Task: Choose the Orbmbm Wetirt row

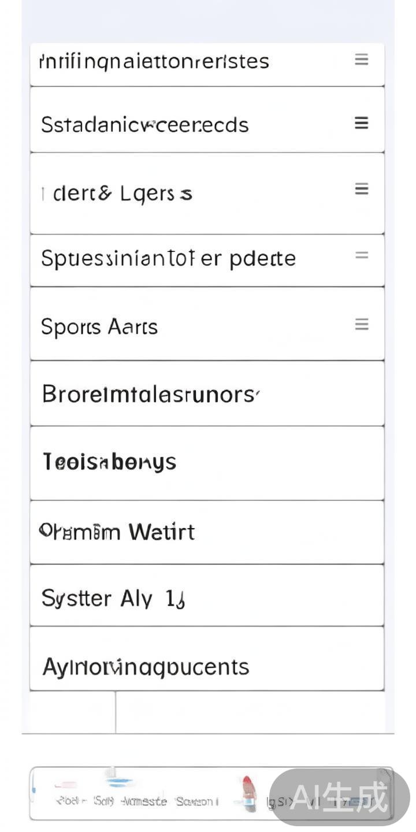Action: [x=117, y=532]
